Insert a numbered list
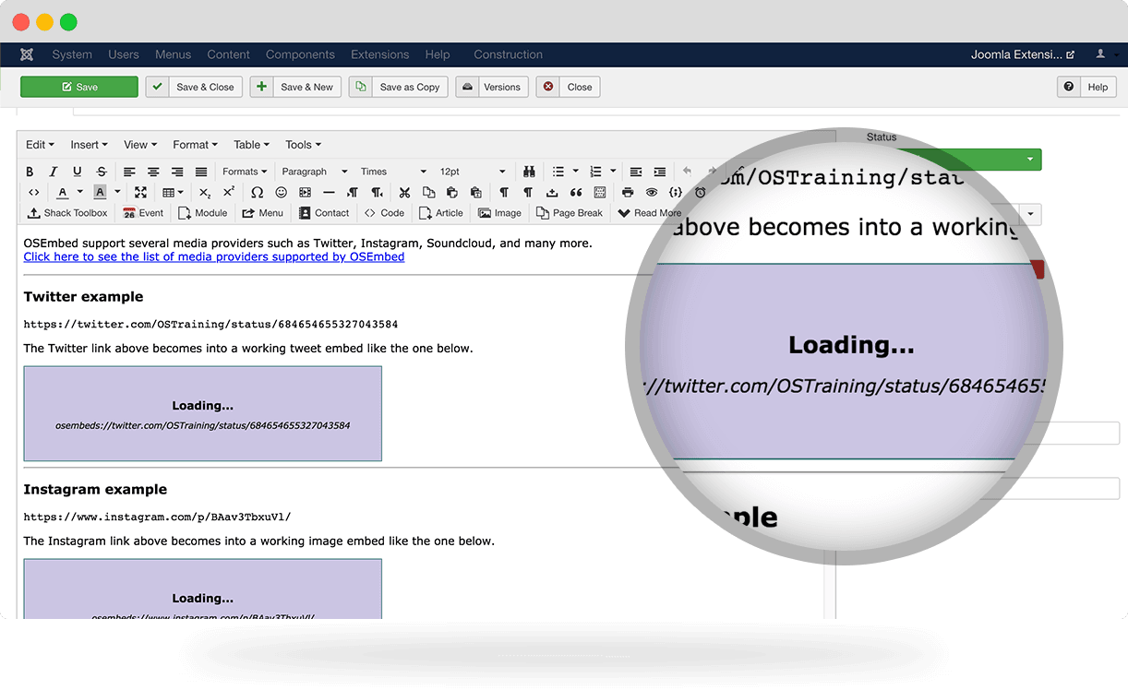This screenshot has width=1128, height=690. [x=596, y=172]
